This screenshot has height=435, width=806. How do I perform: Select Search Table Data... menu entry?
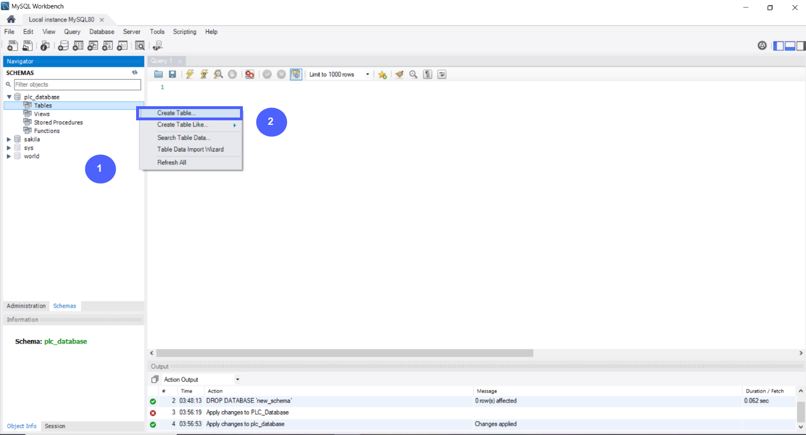click(191, 138)
